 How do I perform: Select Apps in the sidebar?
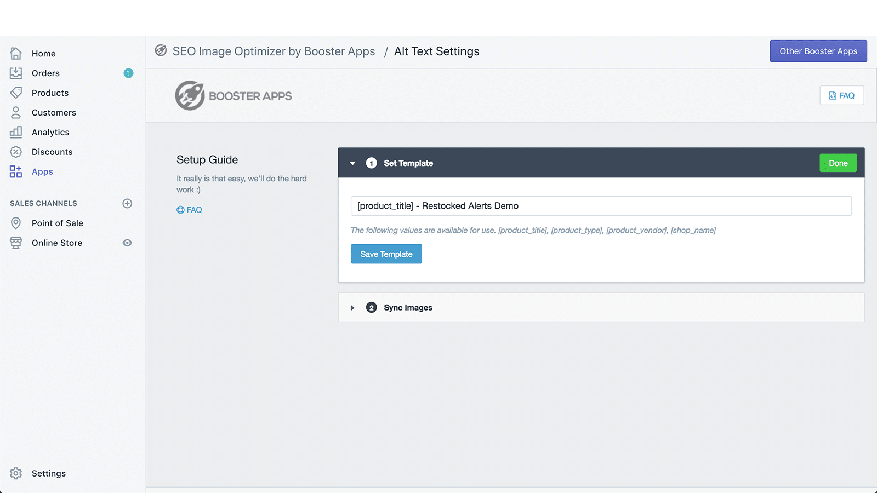(42, 171)
